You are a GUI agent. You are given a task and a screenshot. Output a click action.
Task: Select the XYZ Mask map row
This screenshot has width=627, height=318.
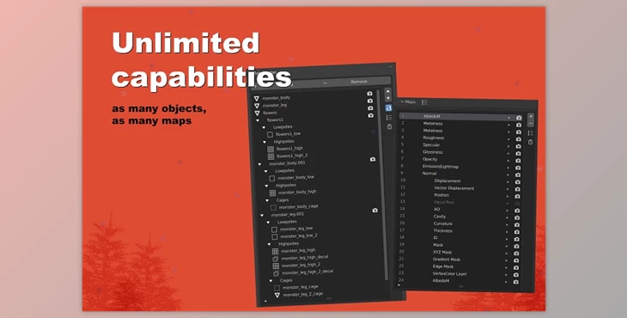click(x=459, y=253)
